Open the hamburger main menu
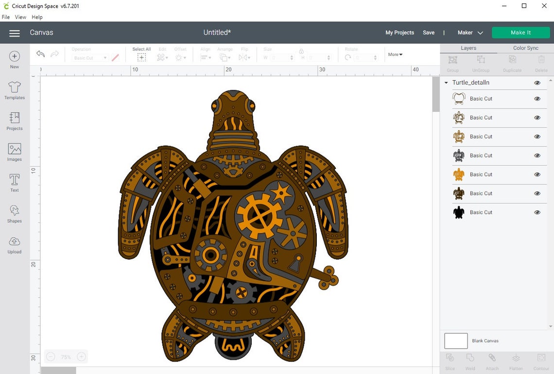Viewport: 554px width, 374px height. [x=15, y=33]
